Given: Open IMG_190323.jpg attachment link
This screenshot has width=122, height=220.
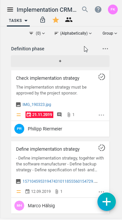Looking at the screenshot, I should 37,105.
